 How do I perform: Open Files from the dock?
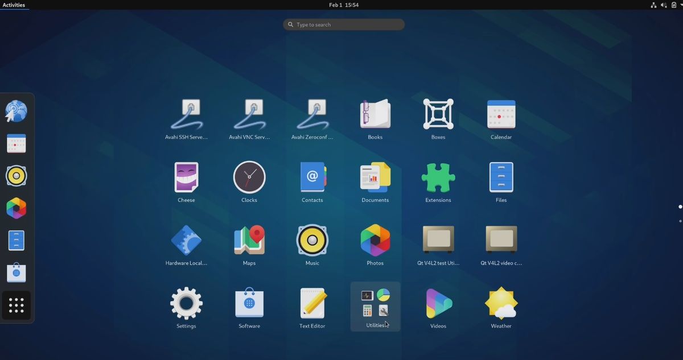(17, 240)
